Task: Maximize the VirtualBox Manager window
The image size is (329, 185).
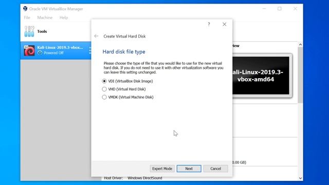Action: pyautogui.click(x=280, y=9)
